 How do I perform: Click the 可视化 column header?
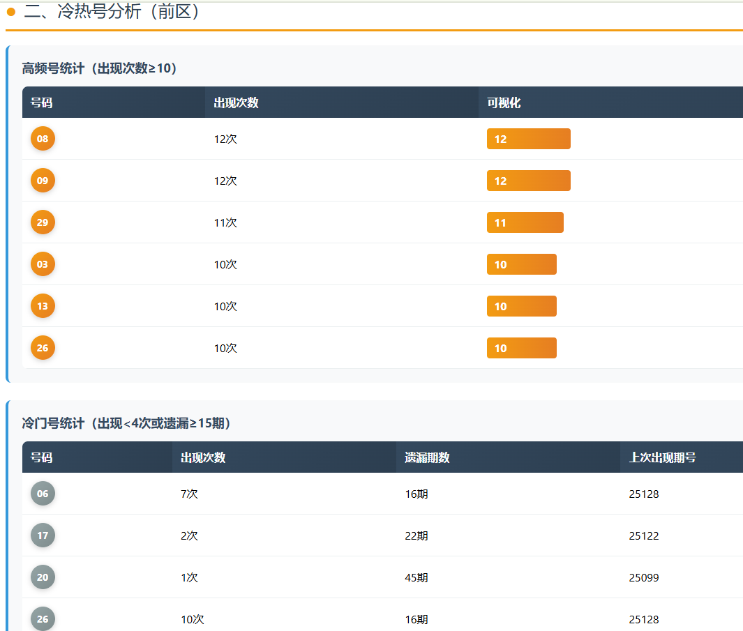tap(504, 102)
